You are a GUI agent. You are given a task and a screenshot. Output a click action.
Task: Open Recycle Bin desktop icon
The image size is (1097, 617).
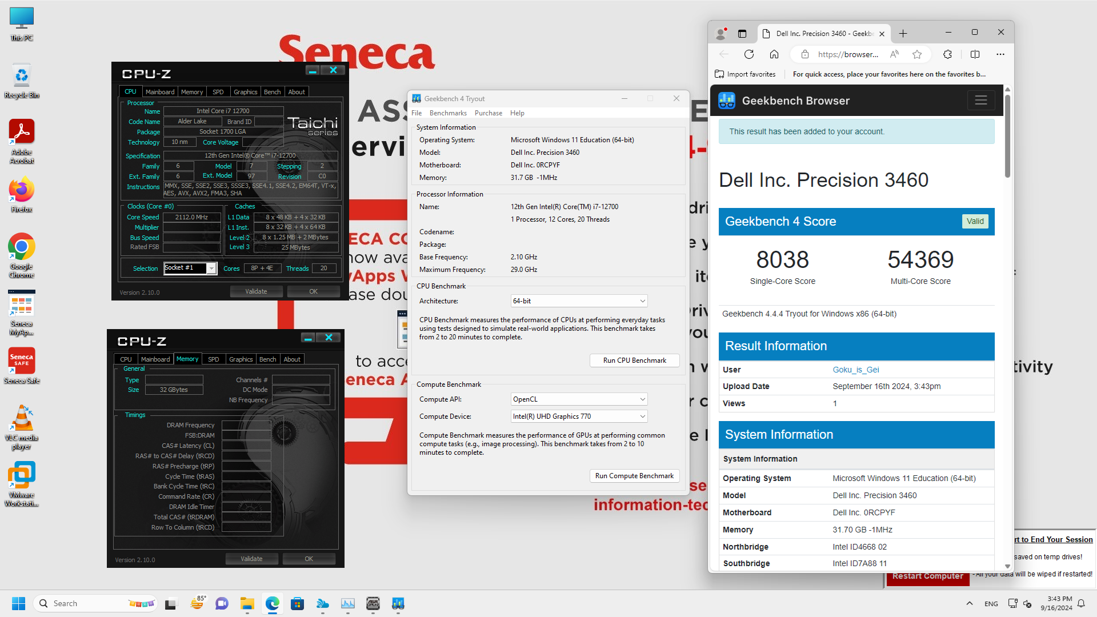22,81
